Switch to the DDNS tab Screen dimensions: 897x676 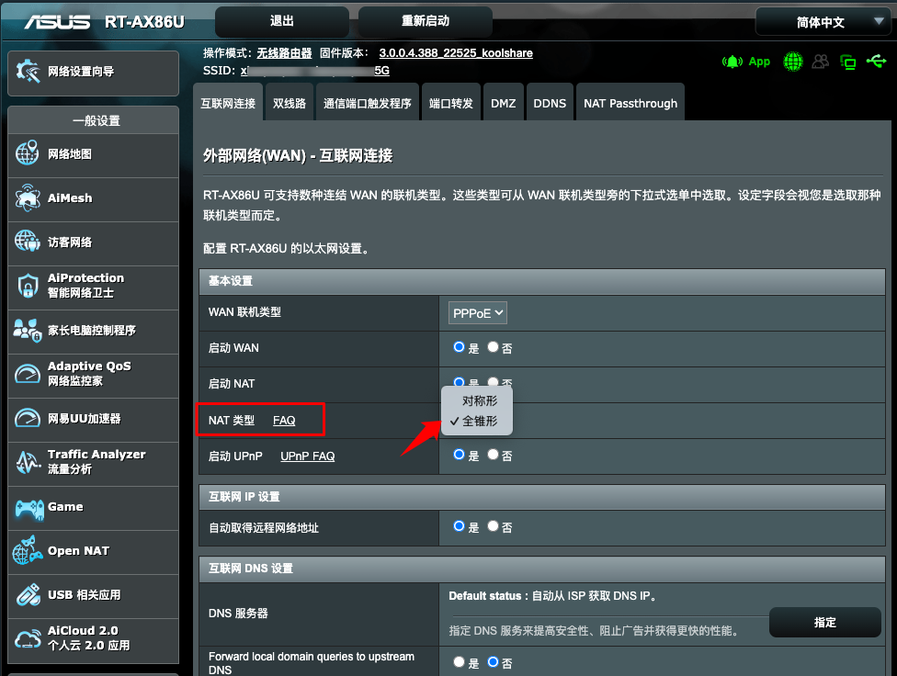[550, 103]
